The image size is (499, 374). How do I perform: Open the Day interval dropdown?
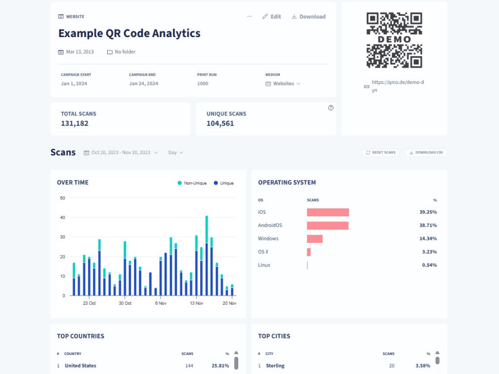pyautogui.click(x=174, y=152)
